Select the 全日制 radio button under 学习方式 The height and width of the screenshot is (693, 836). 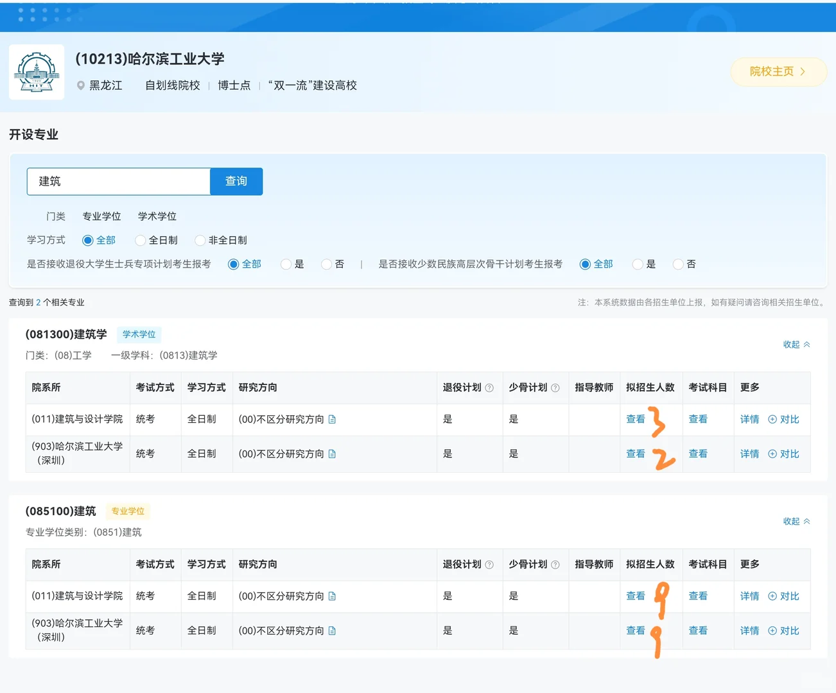click(140, 240)
